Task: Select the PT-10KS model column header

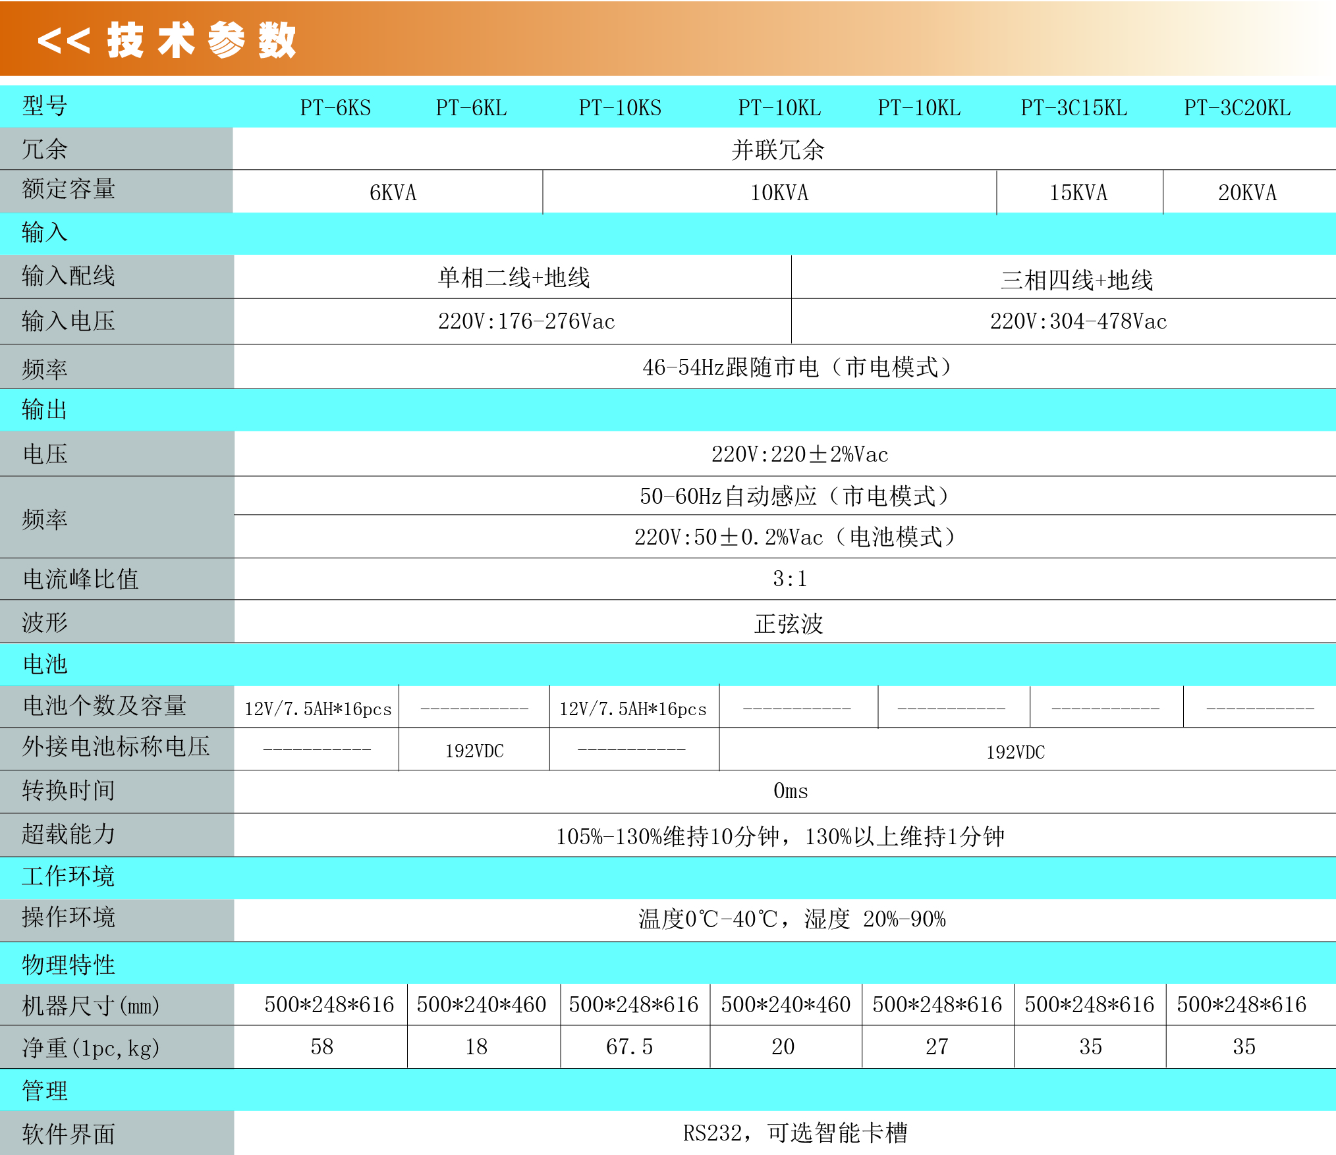Action: click(x=620, y=107)
